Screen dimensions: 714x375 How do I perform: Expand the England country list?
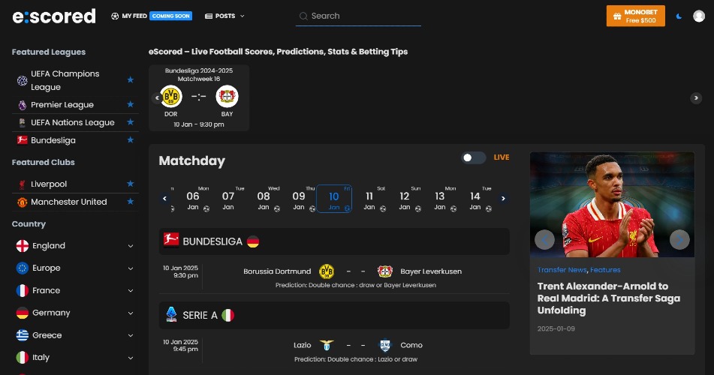pyautogui.click(x=130, y=246)
